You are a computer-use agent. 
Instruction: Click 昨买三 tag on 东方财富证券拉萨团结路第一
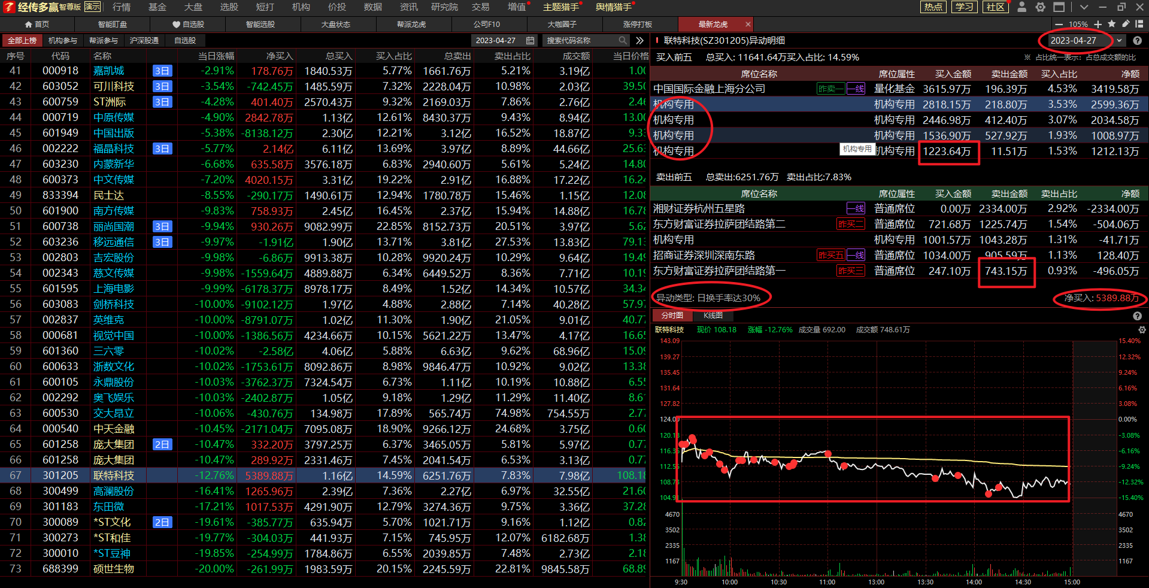851,271
